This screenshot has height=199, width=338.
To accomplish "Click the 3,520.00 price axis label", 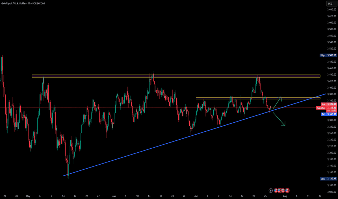I will tap(331, 48).
